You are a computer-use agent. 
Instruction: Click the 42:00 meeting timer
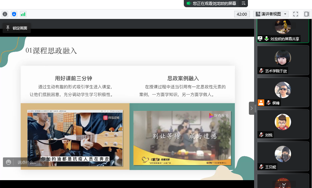point(242,14)
